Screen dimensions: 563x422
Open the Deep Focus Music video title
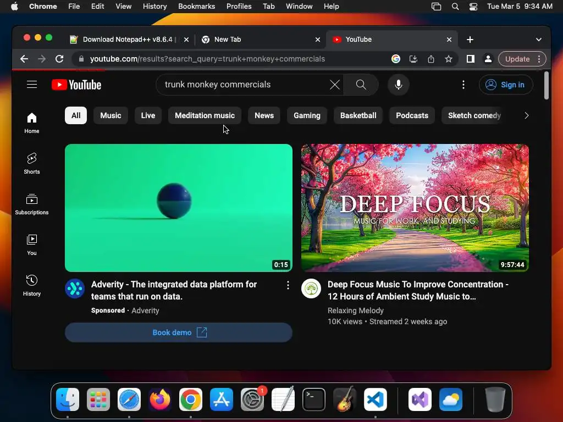click(x=418, y=290)
